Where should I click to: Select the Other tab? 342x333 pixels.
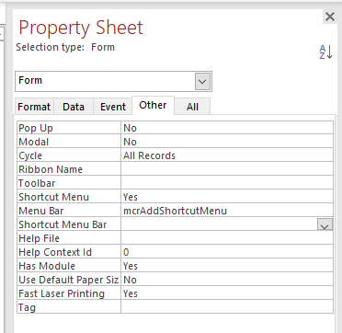[153, 105]
